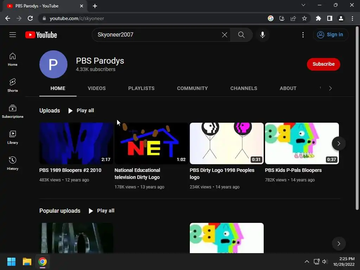Switch to VIDEOS tab

pyautogui.click(x=97, y=88)
